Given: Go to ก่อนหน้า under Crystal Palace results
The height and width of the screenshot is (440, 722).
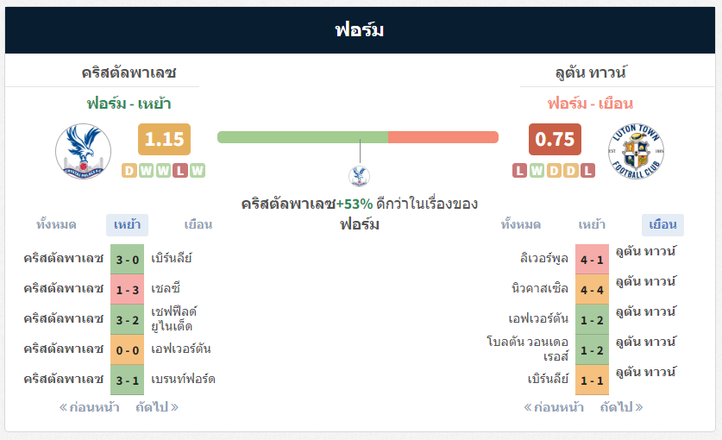Looking at the screenshot, I should pos(90,407).
